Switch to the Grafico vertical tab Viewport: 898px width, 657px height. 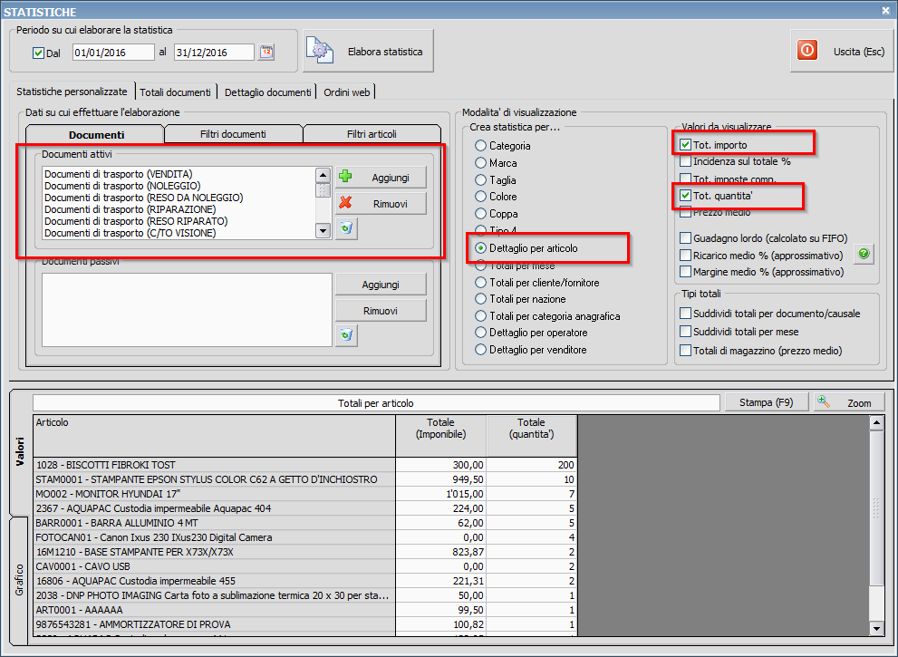pos(19,579)
